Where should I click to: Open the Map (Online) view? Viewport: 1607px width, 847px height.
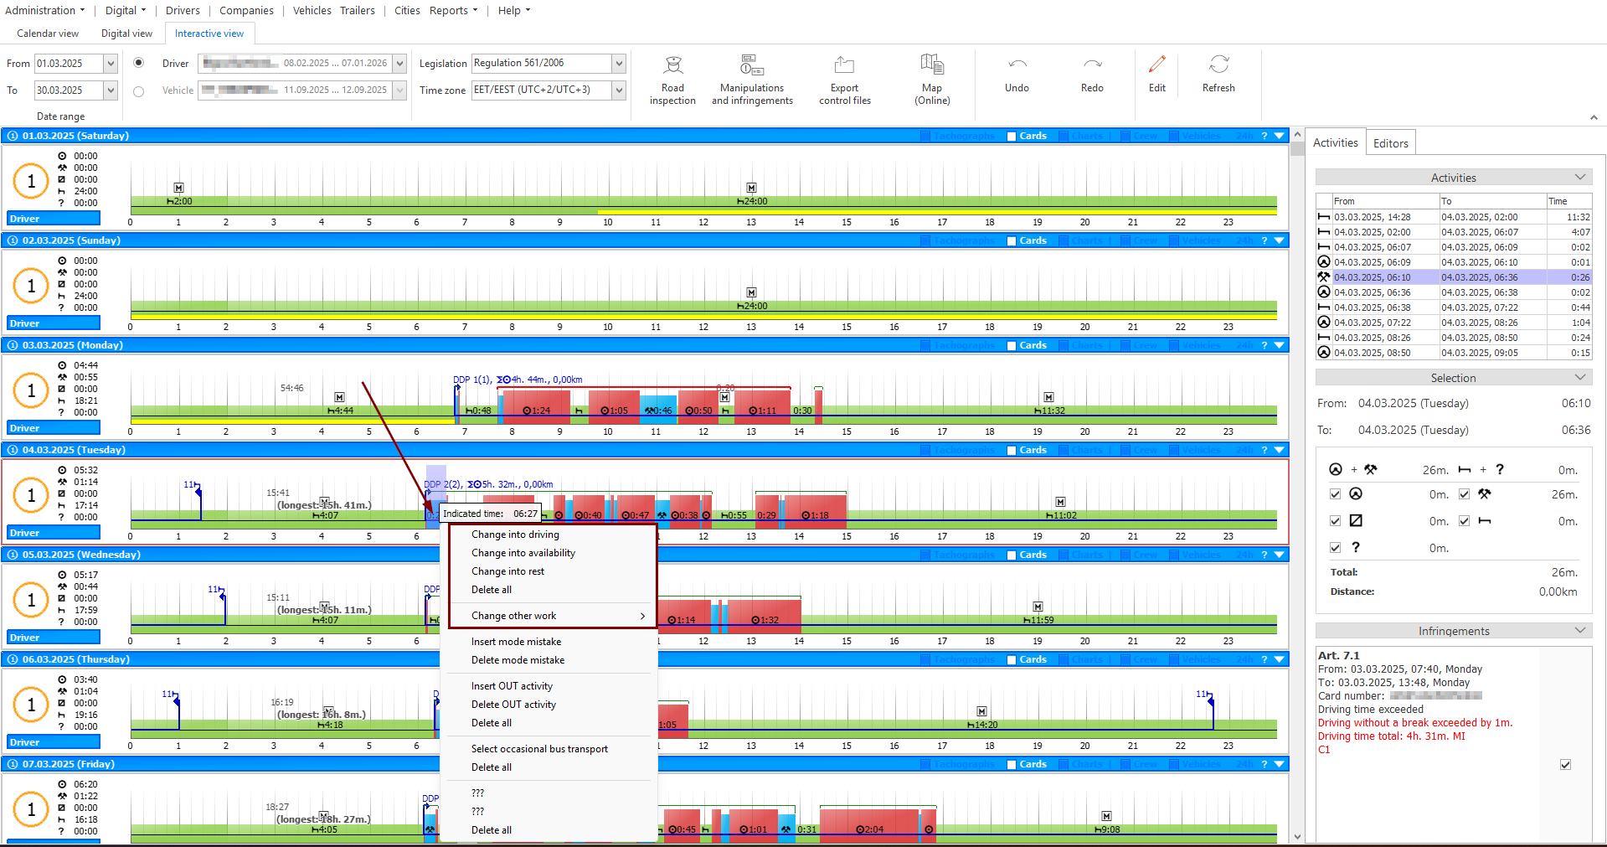point(932,80)
